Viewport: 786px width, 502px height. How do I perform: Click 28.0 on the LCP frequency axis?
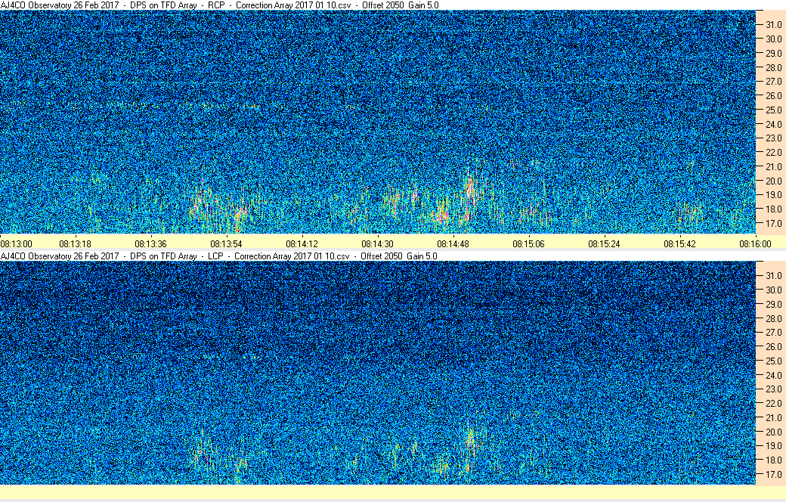[773, 318]
